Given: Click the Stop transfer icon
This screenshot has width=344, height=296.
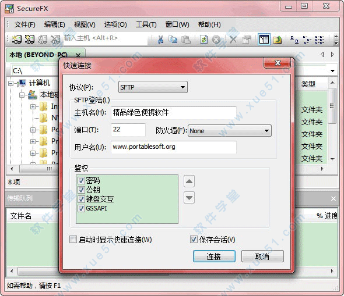Looking at the screenshot, I should point(216,40).
